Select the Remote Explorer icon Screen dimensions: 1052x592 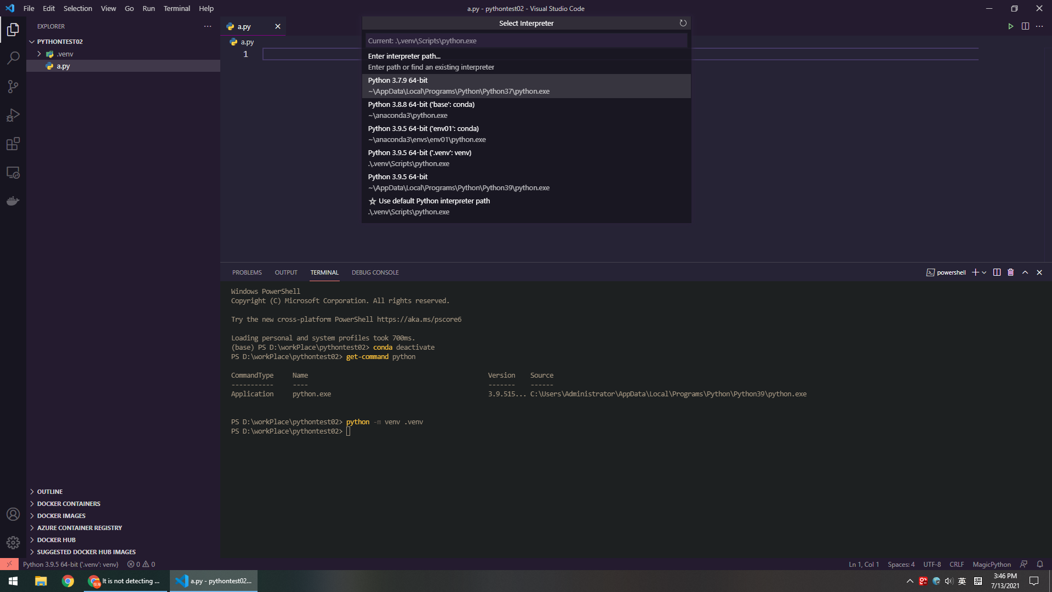point(13,172)
